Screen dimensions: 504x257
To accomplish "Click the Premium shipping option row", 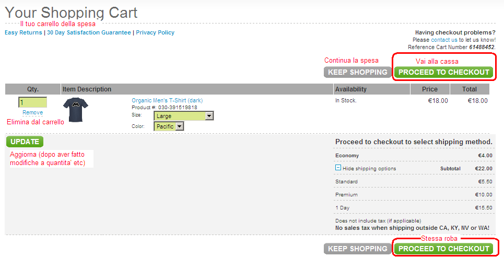I will point(413,195).
